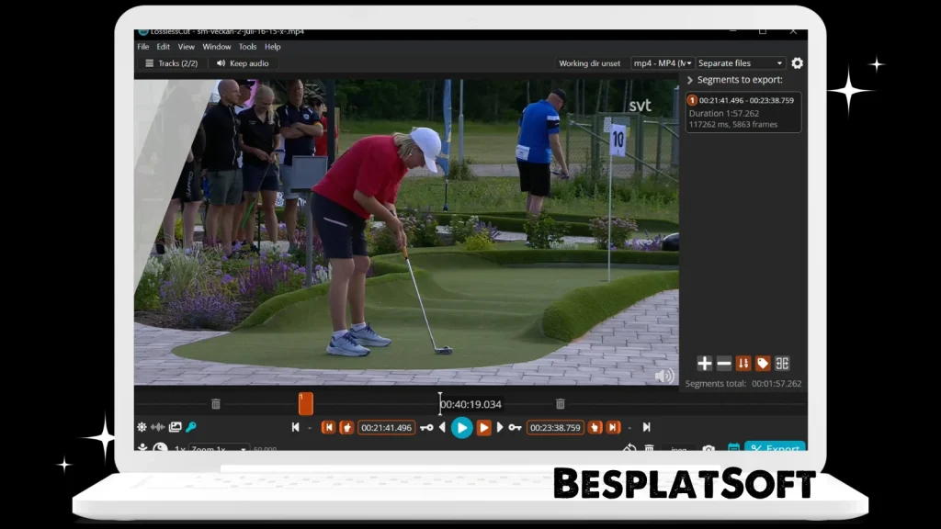Click the minus icon to remove segment
The image size is (941, 529).
(x=724, y=364)
